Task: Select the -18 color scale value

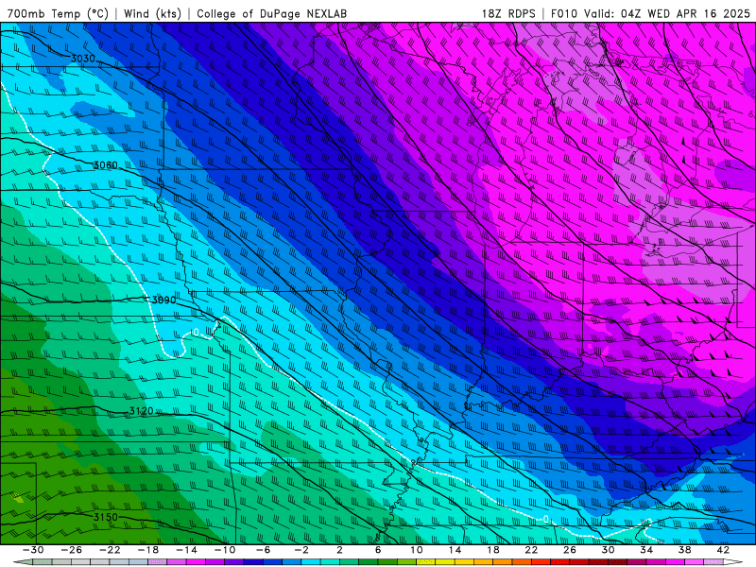Action: 148,550
